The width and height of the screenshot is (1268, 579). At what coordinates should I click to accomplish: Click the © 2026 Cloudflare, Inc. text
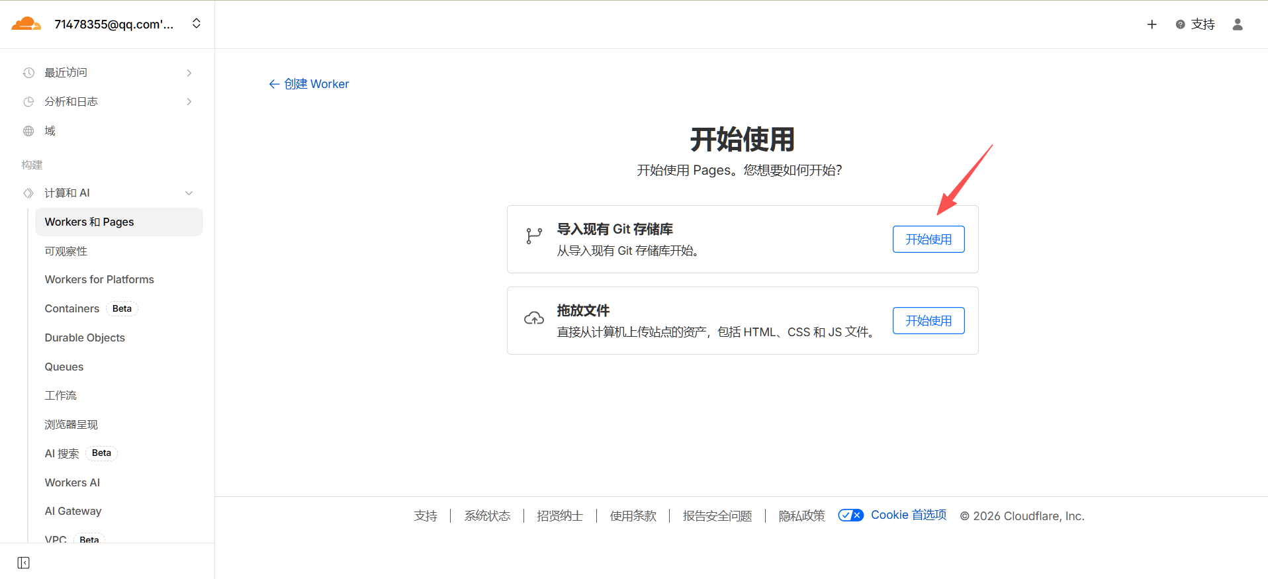[x=1022, y=516]
